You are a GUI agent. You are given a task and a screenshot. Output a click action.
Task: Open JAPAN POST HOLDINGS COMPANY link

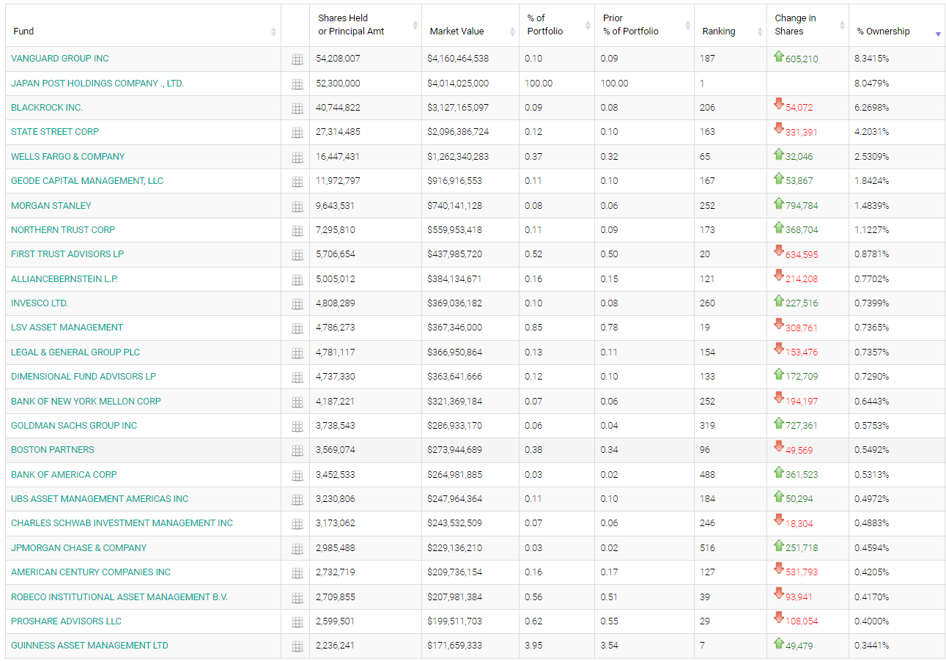[x=97, y=84]
